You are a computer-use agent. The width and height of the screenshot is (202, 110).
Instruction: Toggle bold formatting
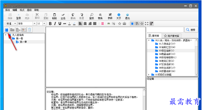click(x=50, y=24)
